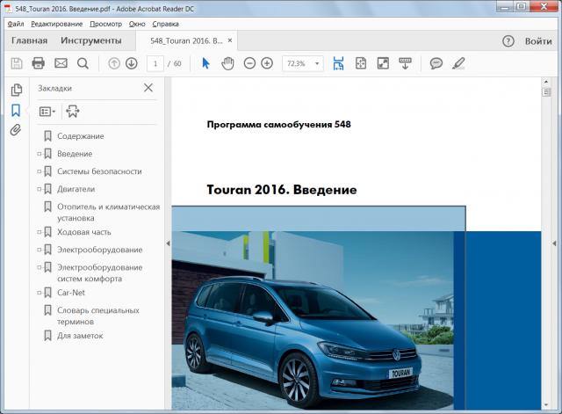Click the Touran car cover image
The width and height of the screenshot is (562, 414).
coord(313,320)
